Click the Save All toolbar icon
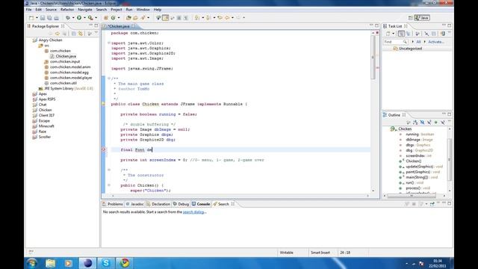 (49, 18)
